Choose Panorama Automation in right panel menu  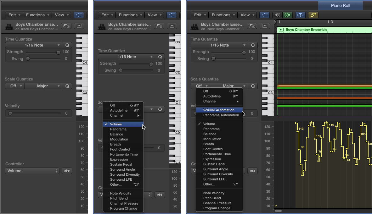pos(219,115)
